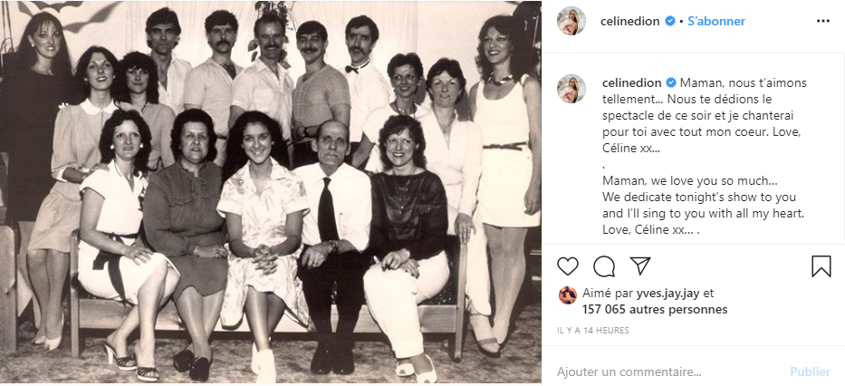The width and height of the screenshot is (845, 386).
Task: Open celinedion avatar beside the caption
Action: (x=571, y=89)
